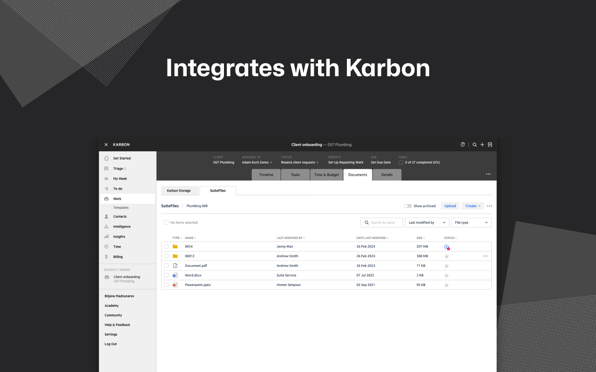Check the box for Word.docx
Viewport: 596px width, 372px height.
coord(166,275)
